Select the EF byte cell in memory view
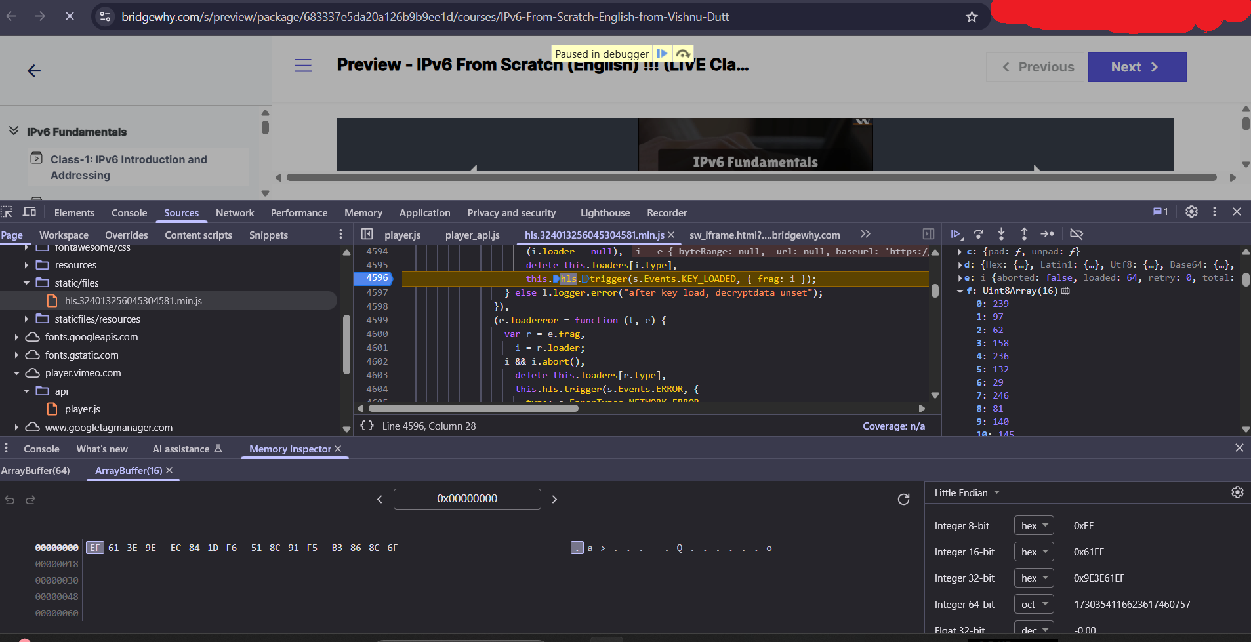This screenshot has width=1251, height=642. pyautogui.click(x=95, y=548)
